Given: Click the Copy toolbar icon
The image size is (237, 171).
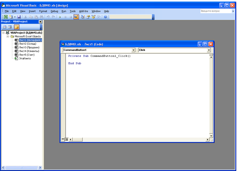Looking at the screenshot, I should point(31,17).
